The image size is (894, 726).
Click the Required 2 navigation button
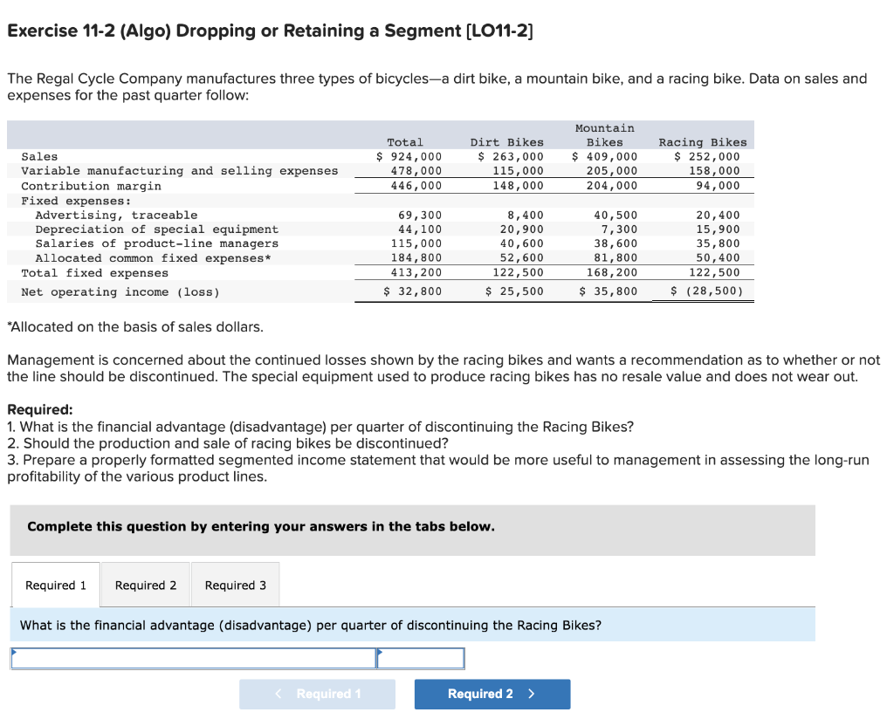pyautogui.click(x=492, y=694)
